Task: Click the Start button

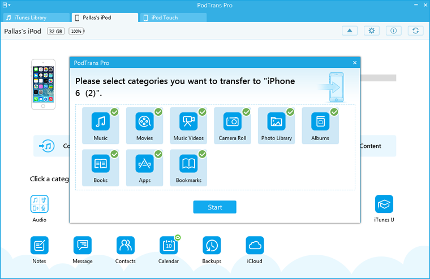Action: tap(214, 207)
